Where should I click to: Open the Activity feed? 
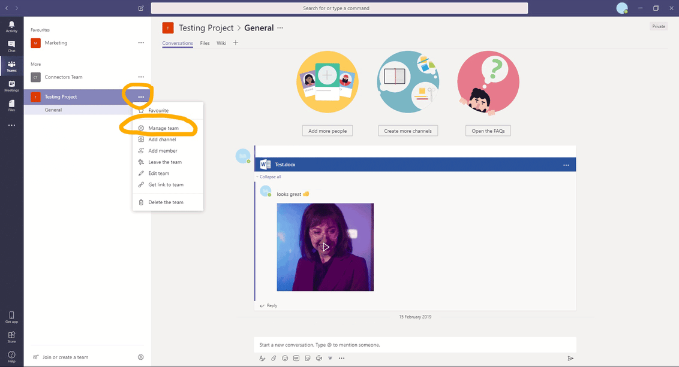pos(11,26)
